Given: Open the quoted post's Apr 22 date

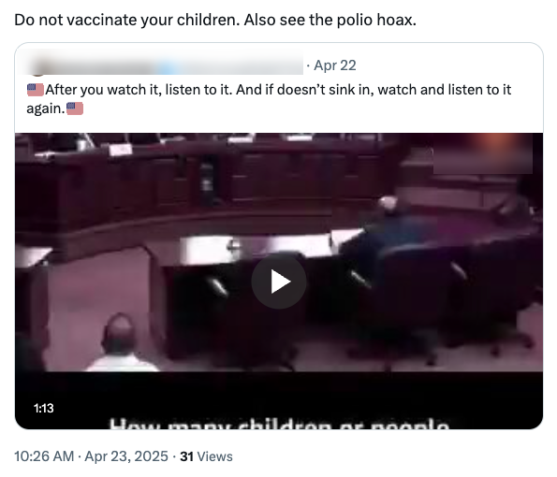Looking at the screenshot, I should (x=335, y=65).
